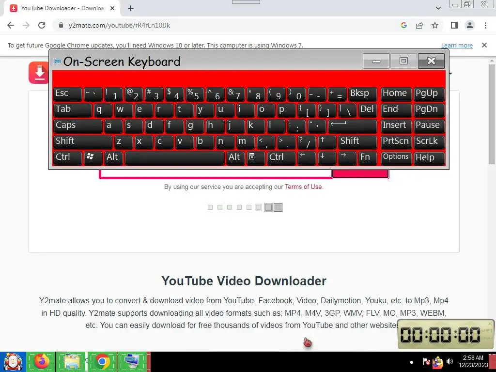Click the down arrow key
Screen dimensions: 496x372
click(x=327, y=157)
